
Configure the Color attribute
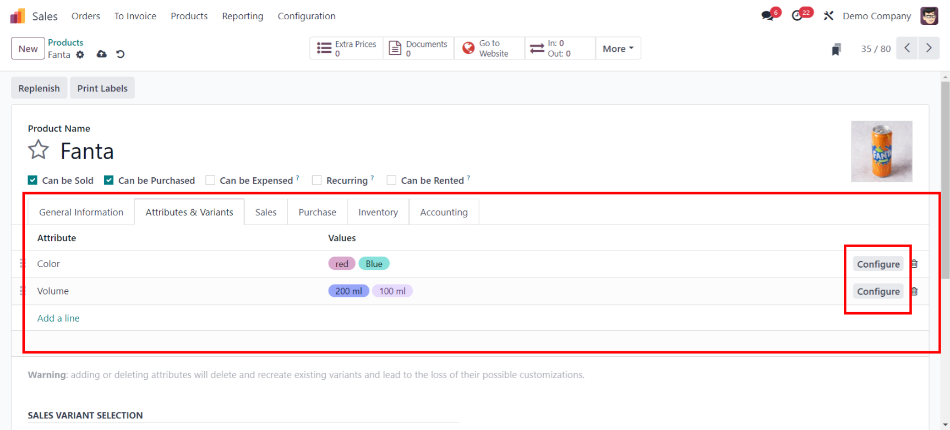(x=878, y=264)
